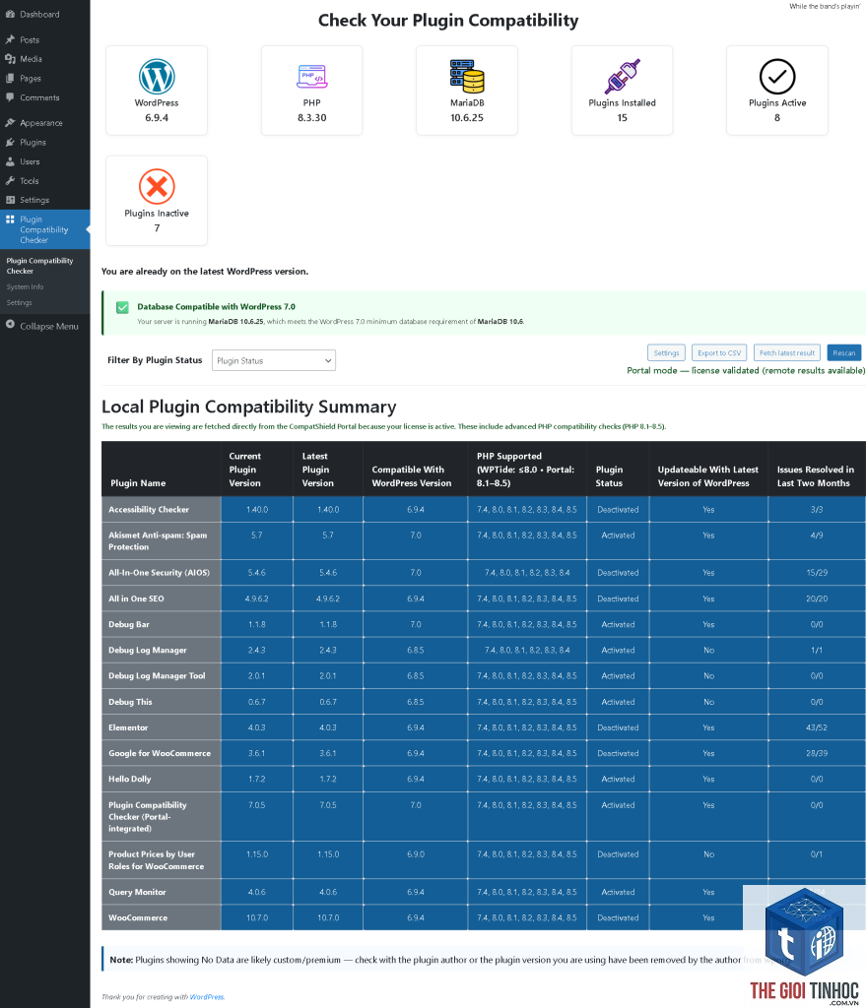Screen dimensions: 866x1008
Task: Click the Media icon in sidebar
Action: pyautogui.click(x=10, y=59)
